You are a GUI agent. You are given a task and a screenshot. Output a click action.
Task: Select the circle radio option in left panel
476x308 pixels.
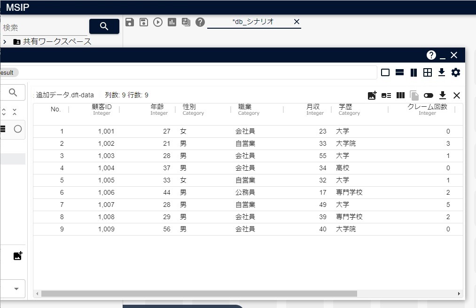pos(18,129)
